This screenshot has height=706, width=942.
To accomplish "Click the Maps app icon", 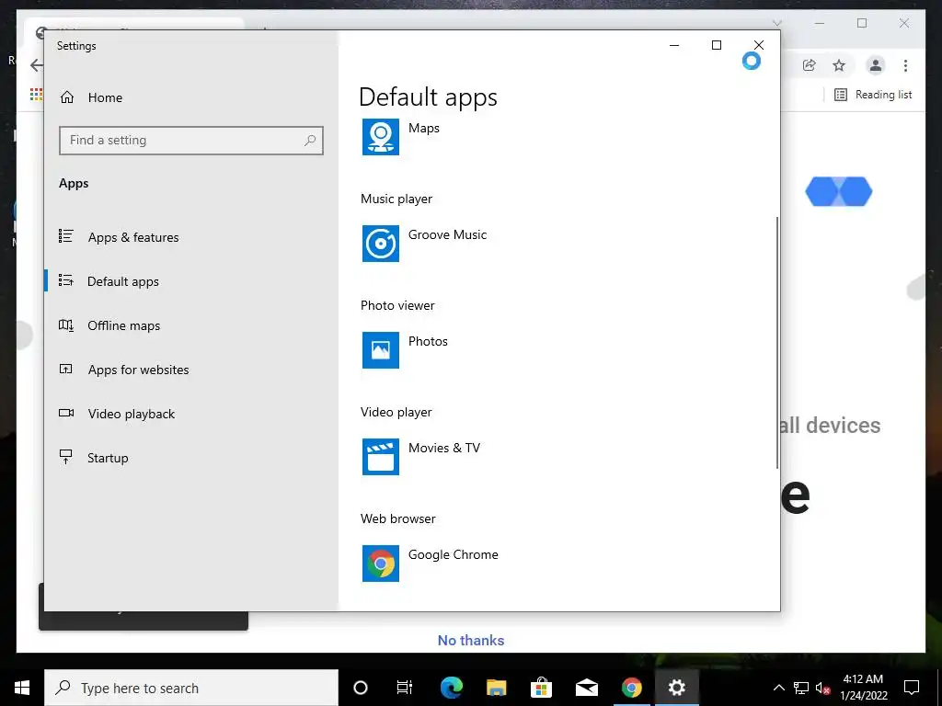I will [x=380, y=137].
